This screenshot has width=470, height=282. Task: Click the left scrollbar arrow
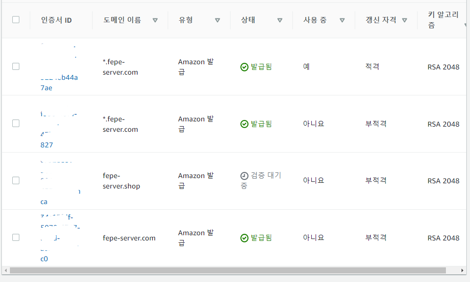pyautogui.click(x=5, y=270)
